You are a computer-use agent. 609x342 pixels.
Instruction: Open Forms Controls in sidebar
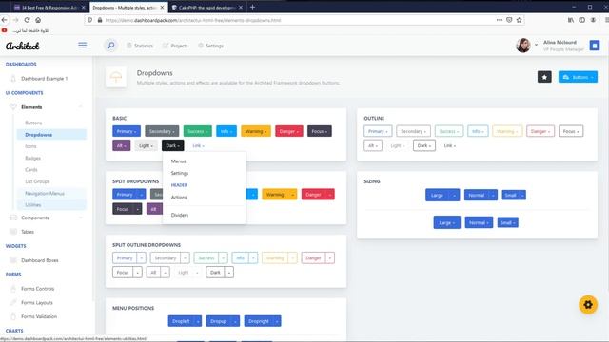(x=38, y=289)
